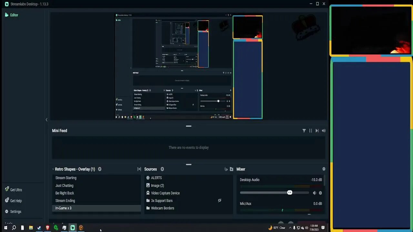Click the webcam icon beside Video Capture Device
This screenshot has width=413, height=232.
click(x=148, y=193)
